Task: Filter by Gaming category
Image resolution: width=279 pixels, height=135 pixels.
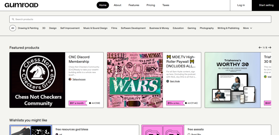Action: tap(192, 28)
